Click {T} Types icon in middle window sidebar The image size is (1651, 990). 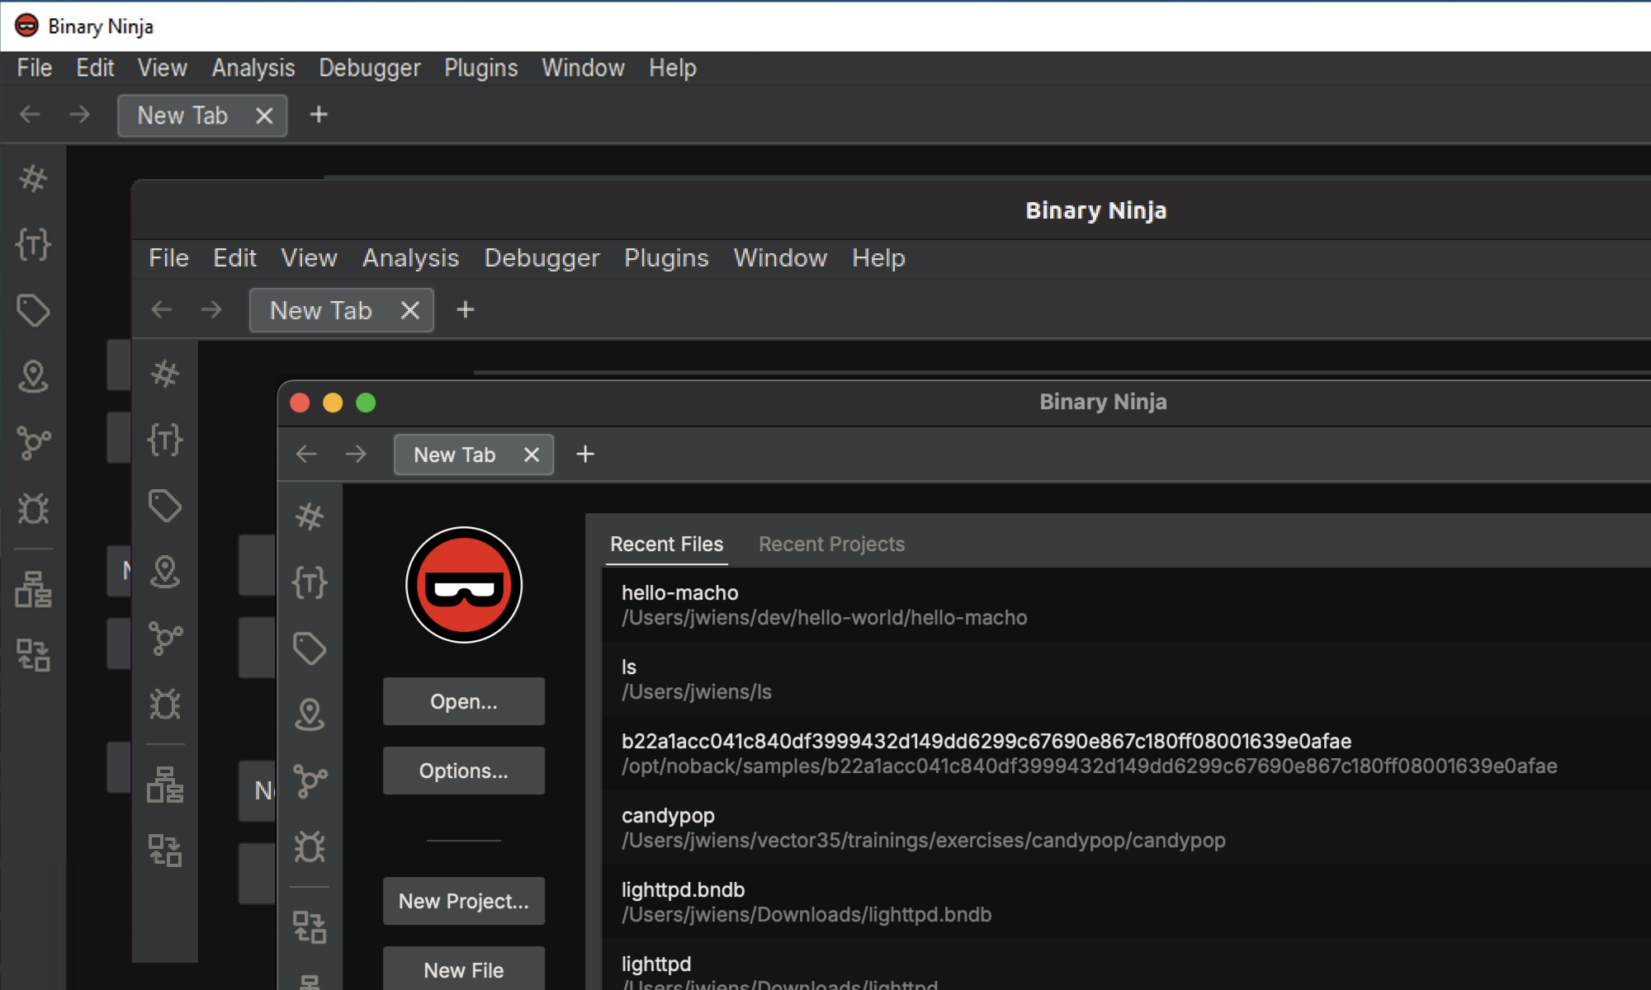[165, 440]
